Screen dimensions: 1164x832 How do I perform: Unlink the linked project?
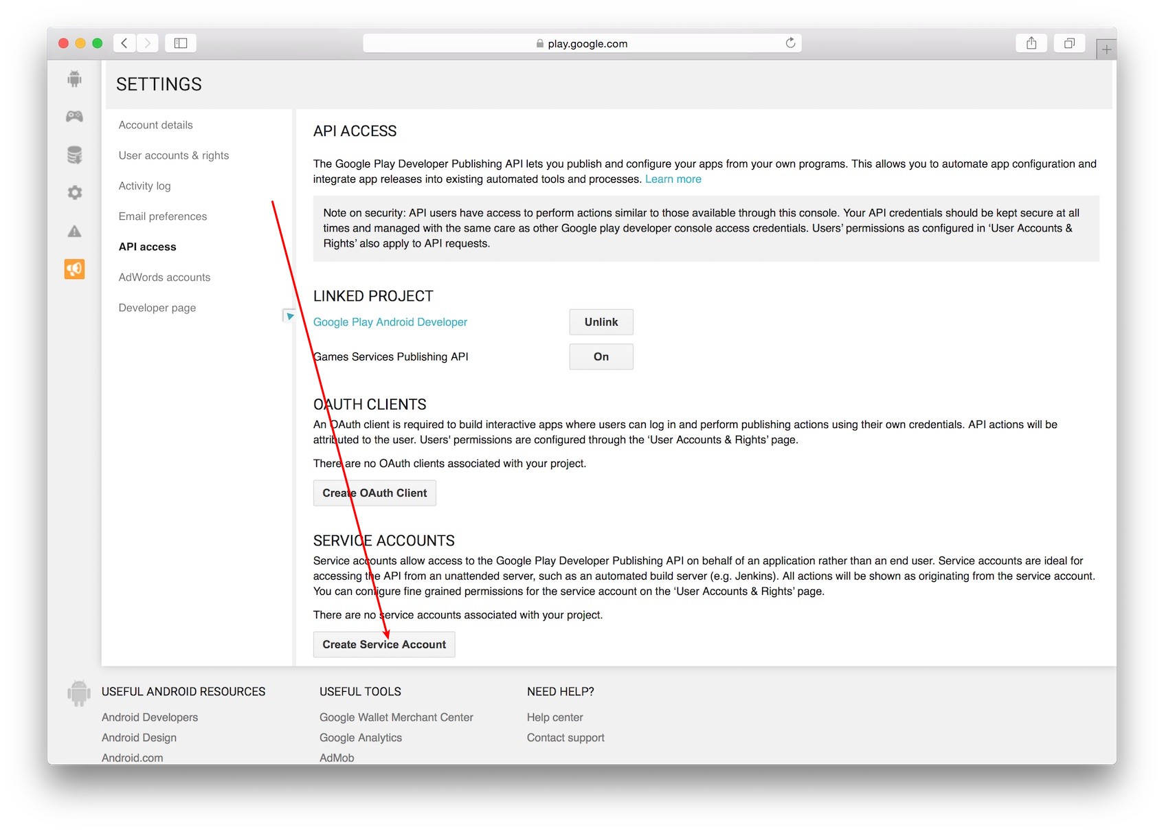601,322
